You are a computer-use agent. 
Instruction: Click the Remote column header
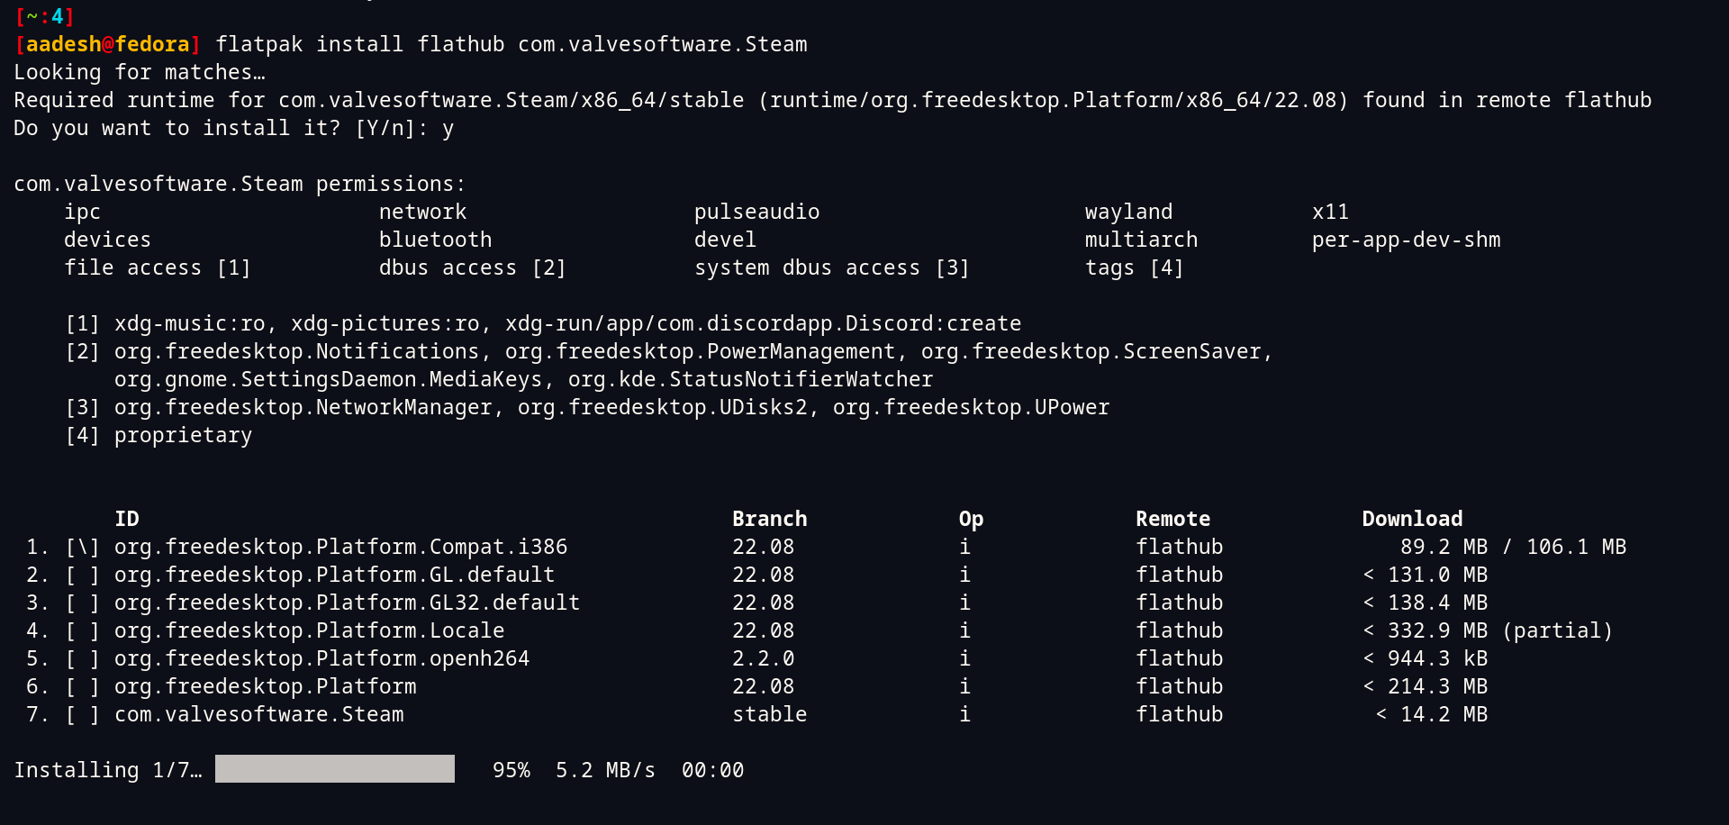coord(1172,519)
